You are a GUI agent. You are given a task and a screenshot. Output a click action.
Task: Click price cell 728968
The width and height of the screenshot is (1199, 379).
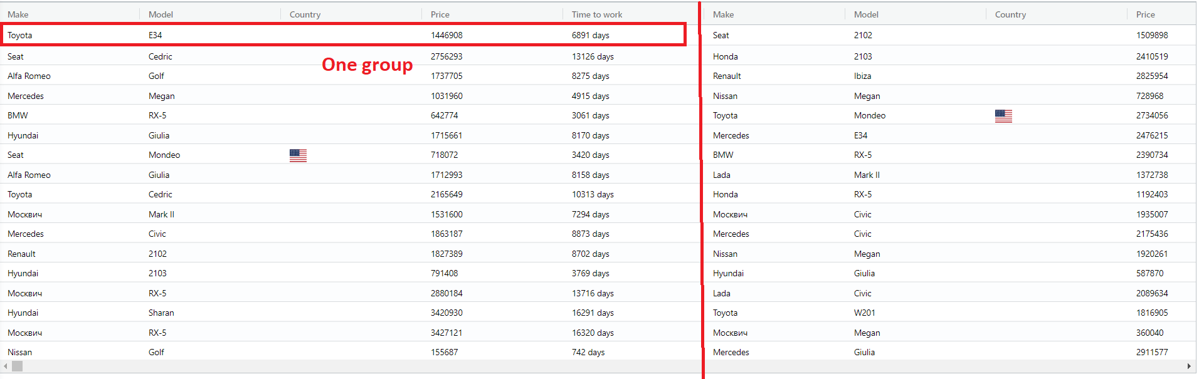click(1149, 96)
